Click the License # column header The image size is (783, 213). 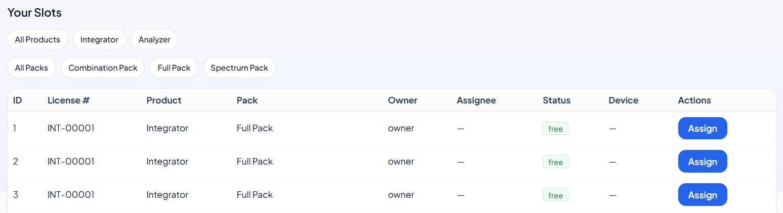(x=68, y=100)
